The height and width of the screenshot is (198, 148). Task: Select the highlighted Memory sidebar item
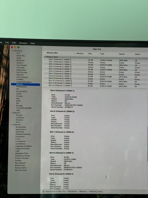pos(26,84)
